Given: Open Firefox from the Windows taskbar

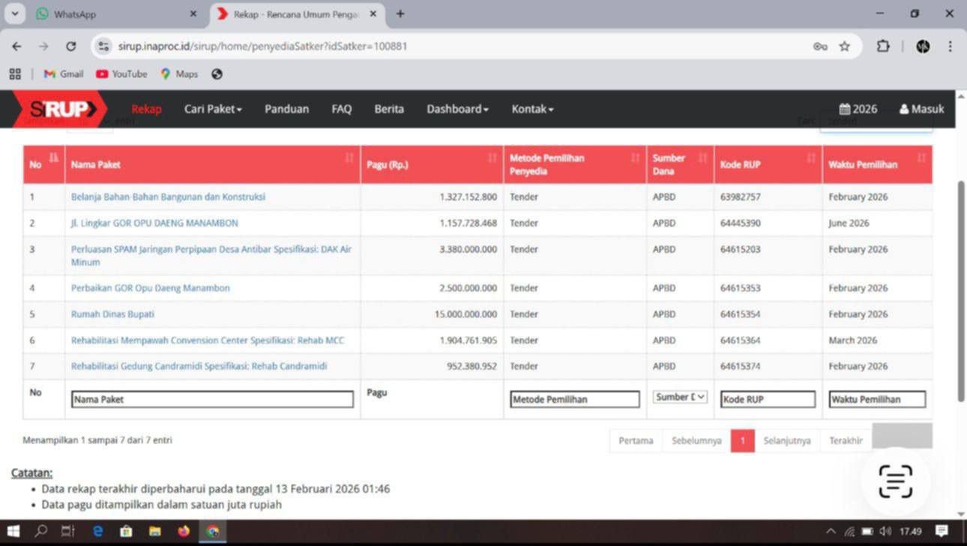Looking at the screenshot, I should (x=184, y=531).
